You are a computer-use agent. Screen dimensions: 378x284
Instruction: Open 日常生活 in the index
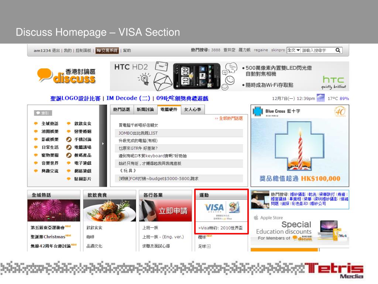(x=50, y=147)
